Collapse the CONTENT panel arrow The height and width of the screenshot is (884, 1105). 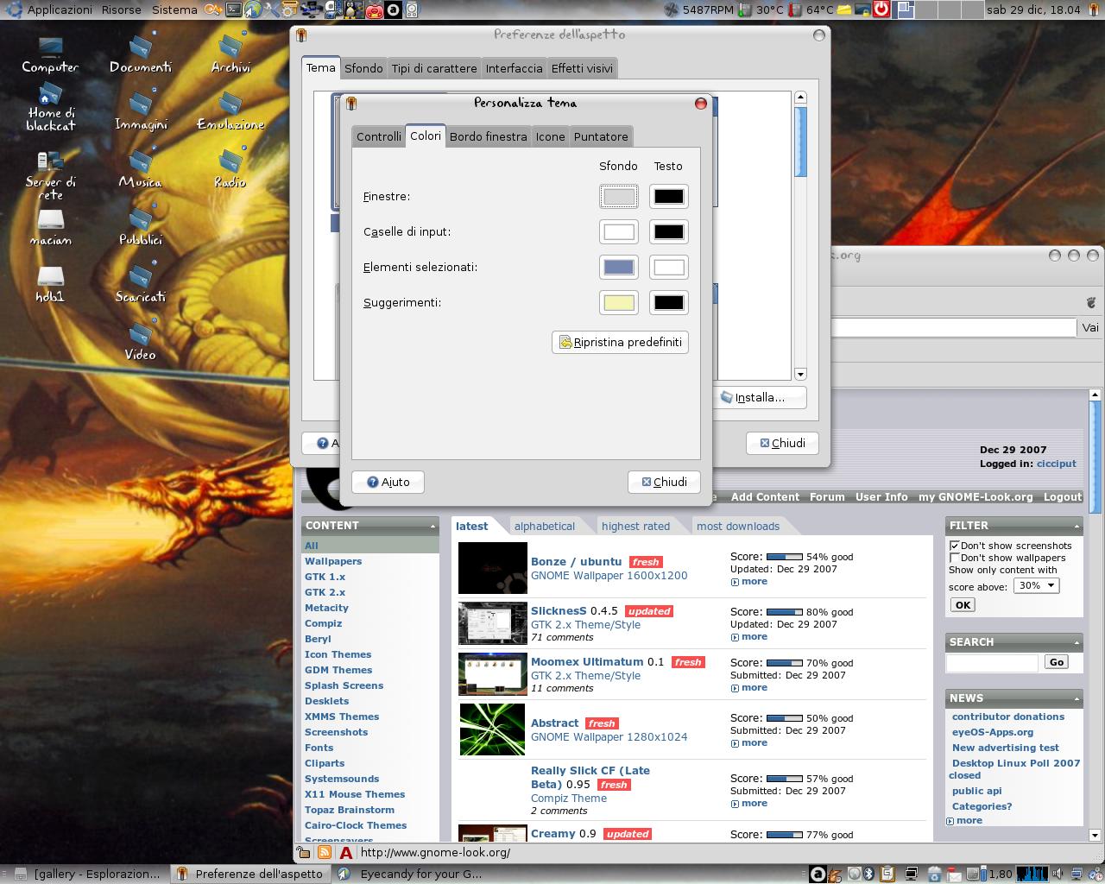pyautogui.click(x=433, y=526)
